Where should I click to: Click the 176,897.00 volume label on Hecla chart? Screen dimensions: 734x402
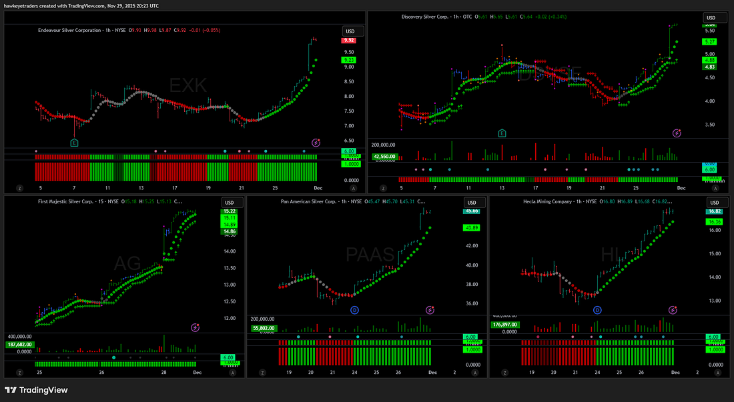coord(506,325)
